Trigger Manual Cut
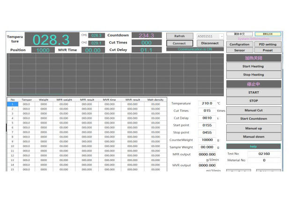 pos(253,110)
